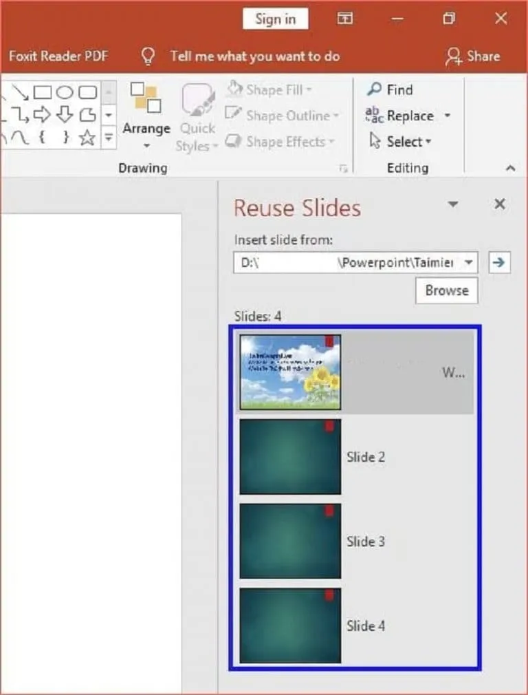Click the Replace ab-ac icon
528x695 pixels.
click(x=374, y=115)
